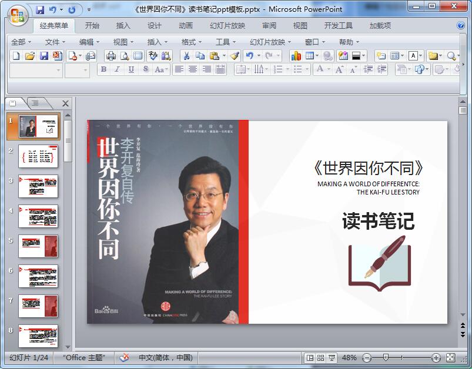Viewport: 472px width, 369px height.
Task: Click the Paste clipboard icon
Action: [x=214, y=56]
